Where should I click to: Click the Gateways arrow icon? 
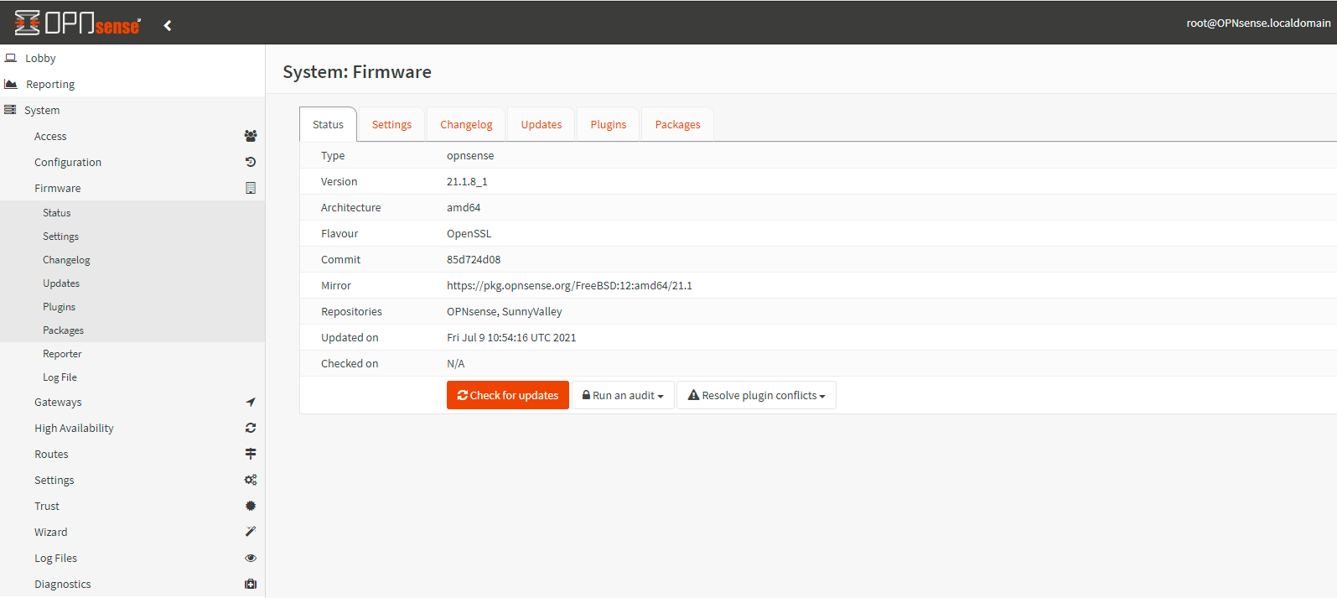click(251, 402)
